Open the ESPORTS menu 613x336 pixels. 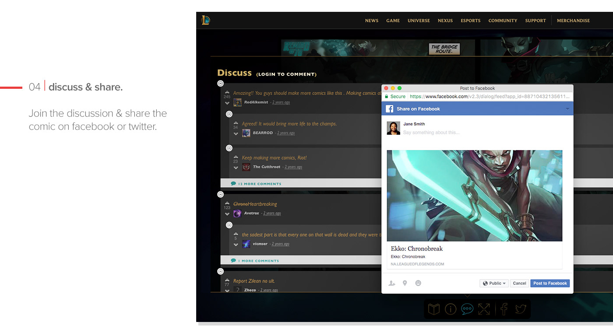471,21
